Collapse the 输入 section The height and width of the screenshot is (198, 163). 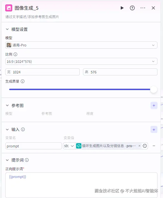click(7, 129)
